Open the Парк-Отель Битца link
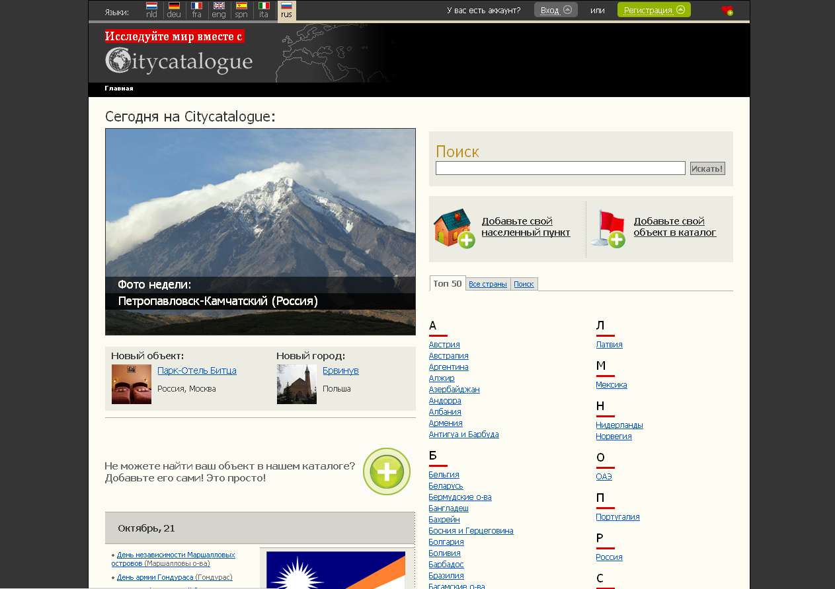 click(197, 370)
